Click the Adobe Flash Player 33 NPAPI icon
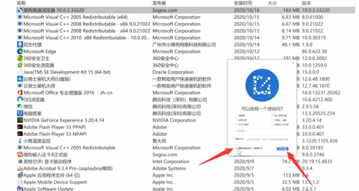The image size is (359, 191). pos(20,134)
